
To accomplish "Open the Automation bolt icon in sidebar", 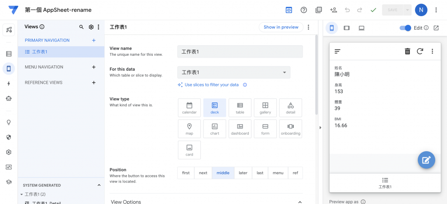I will pos(9,83).
